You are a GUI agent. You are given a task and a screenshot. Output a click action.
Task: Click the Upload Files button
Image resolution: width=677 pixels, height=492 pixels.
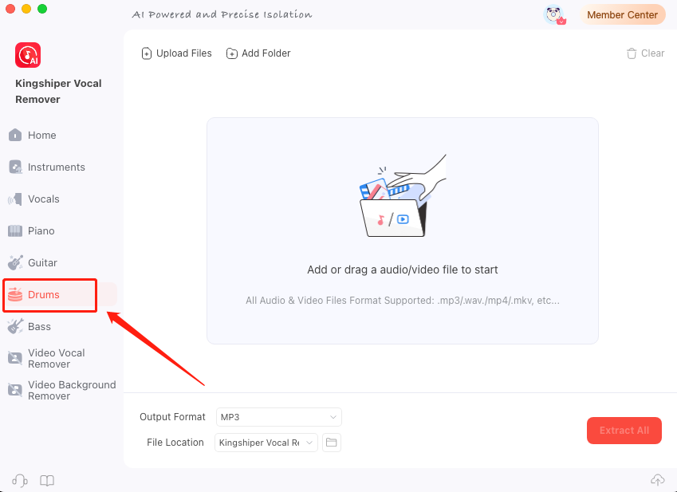point(176,53)
